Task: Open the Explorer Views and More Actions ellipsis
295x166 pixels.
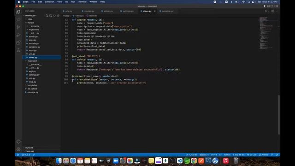Action: (57, 11)
